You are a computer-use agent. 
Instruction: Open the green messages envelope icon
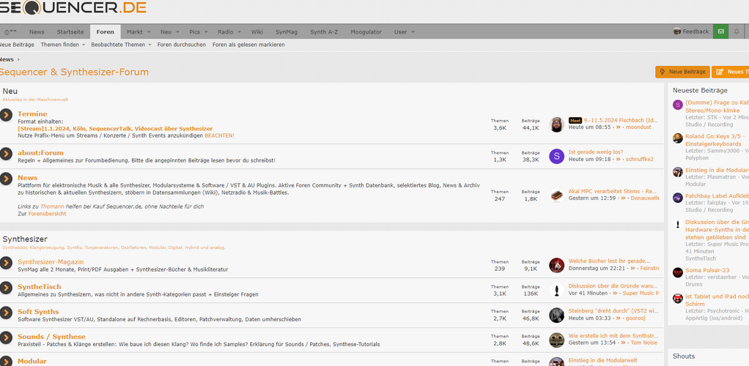(x=721, y=31)
